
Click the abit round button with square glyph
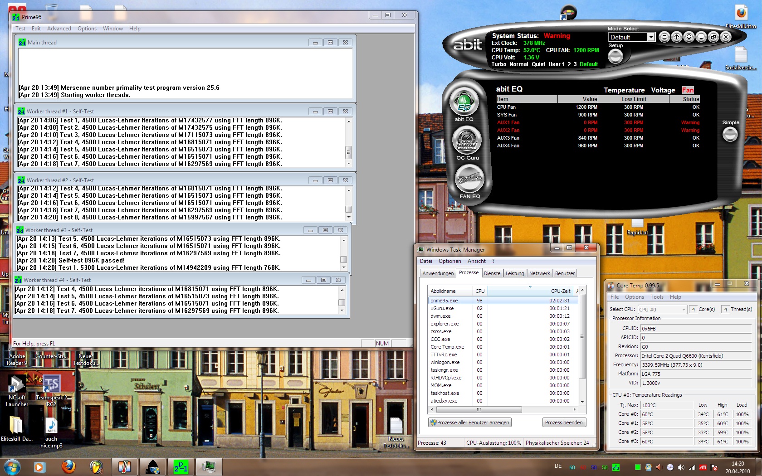pyautogui.click(x=664, y=37)
